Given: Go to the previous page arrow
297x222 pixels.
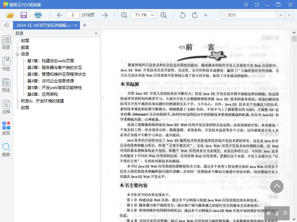Looking at the screenshot, I should click(60, 15).
